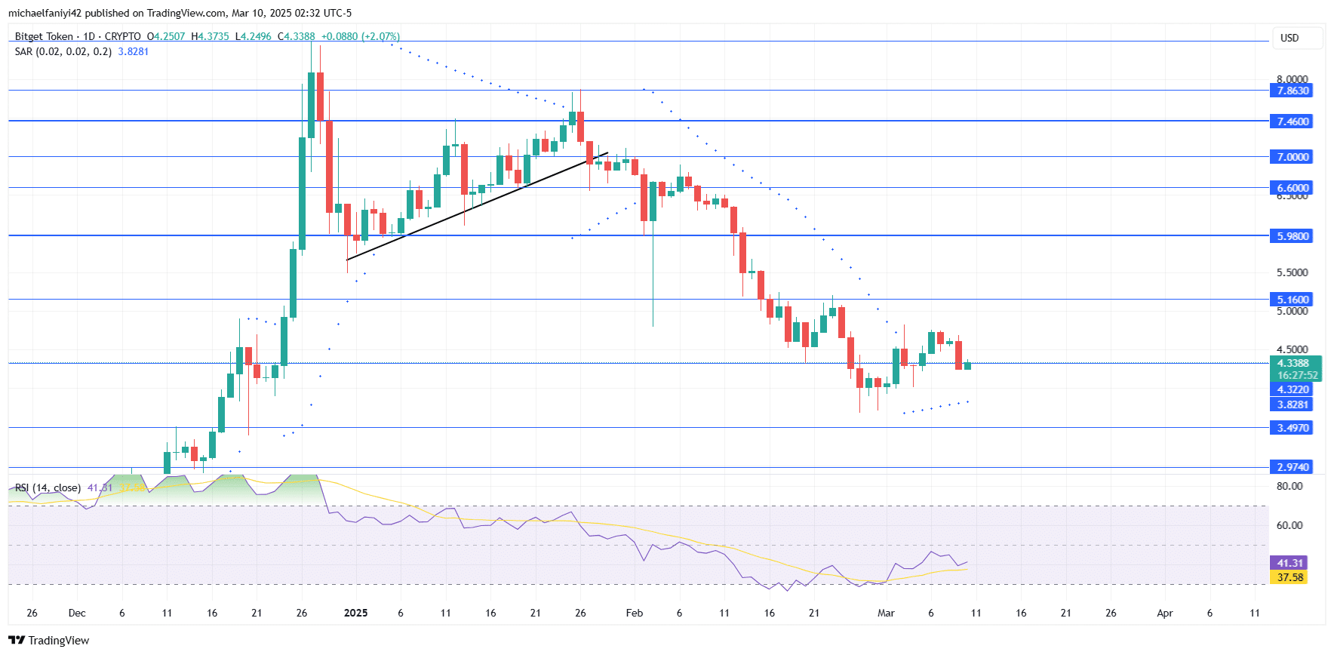Click the Dec label on the time axis
Image resolution: width=1334 pixels, height=655 pixels.
pyautogui.click(x=77, y=613)
